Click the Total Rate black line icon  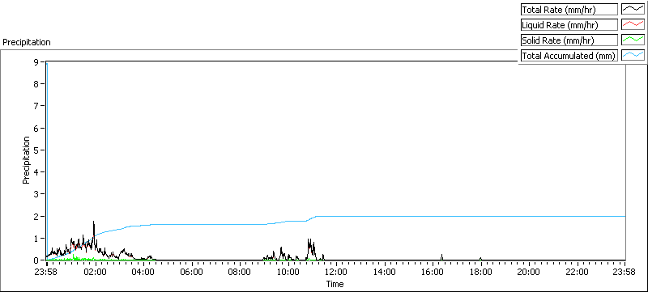(x=633, y=10)
